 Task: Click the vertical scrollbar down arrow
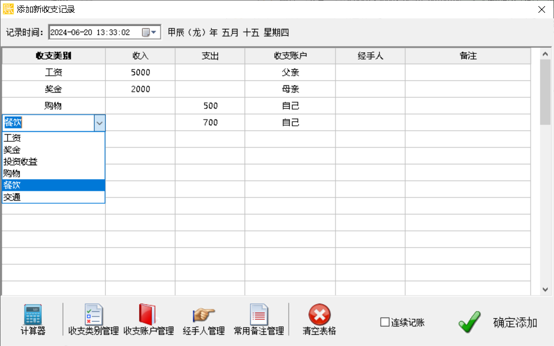(545, 289)
